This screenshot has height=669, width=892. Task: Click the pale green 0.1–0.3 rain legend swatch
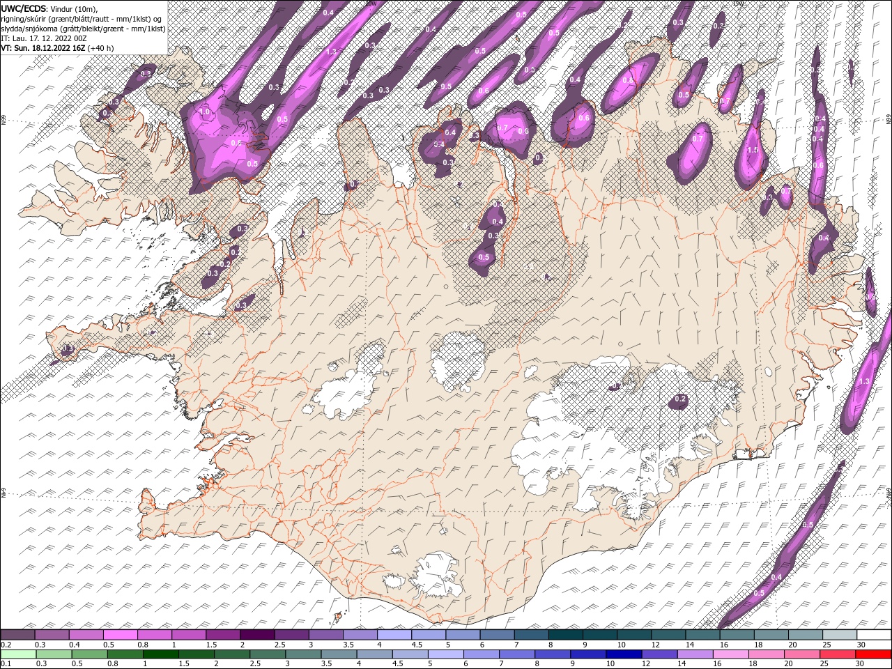[x=18, y=654]
